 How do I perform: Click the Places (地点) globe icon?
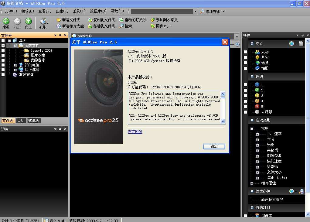tap(257, 63)
